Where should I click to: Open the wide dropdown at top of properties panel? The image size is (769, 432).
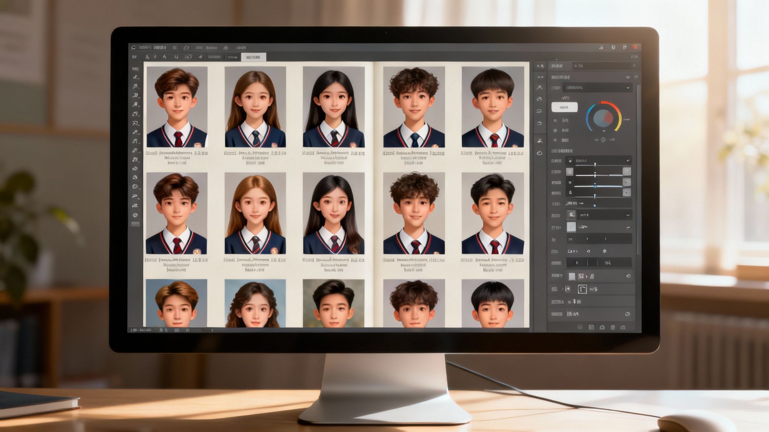[x=597, y=88]
